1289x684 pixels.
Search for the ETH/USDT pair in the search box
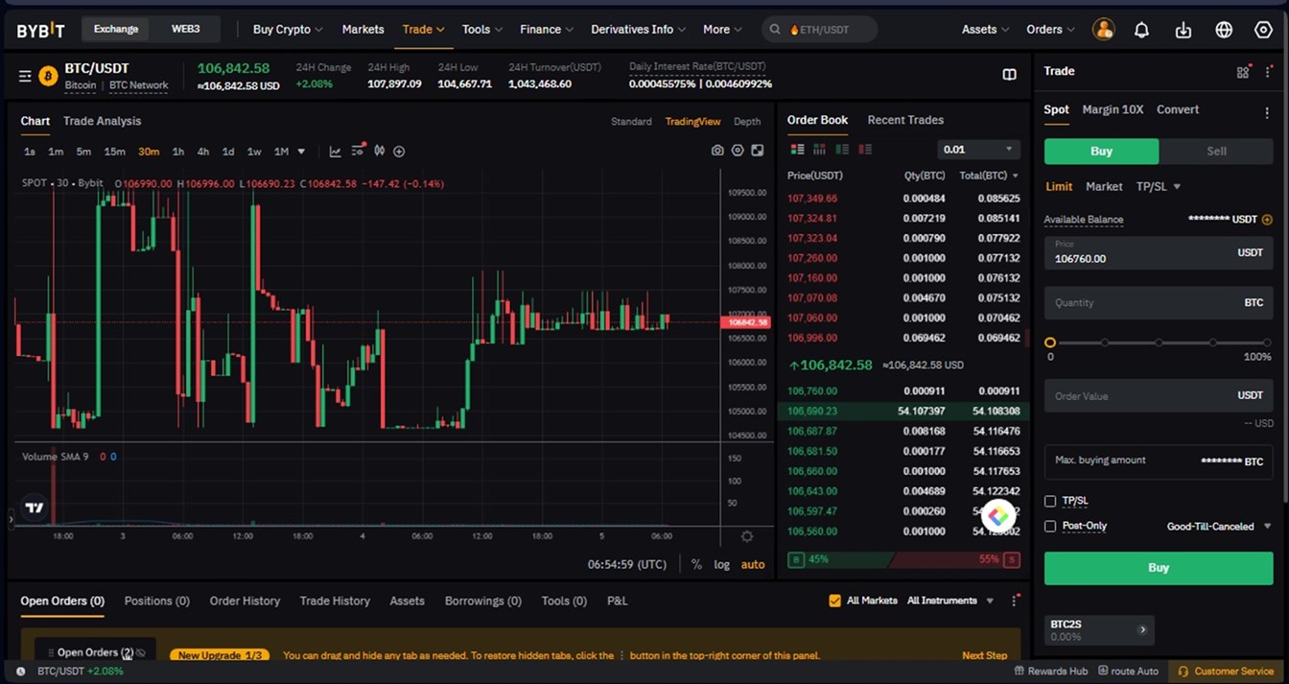tap(820, 30)
